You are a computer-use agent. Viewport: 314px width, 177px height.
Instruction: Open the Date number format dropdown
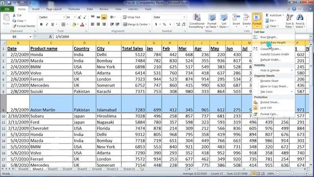pos(184,18)
